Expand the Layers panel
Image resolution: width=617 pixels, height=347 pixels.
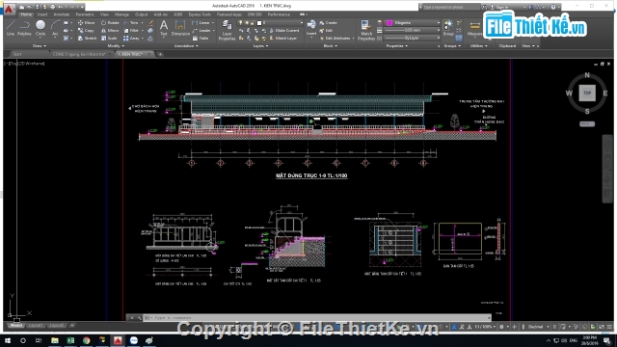click(x=260, y=46)
